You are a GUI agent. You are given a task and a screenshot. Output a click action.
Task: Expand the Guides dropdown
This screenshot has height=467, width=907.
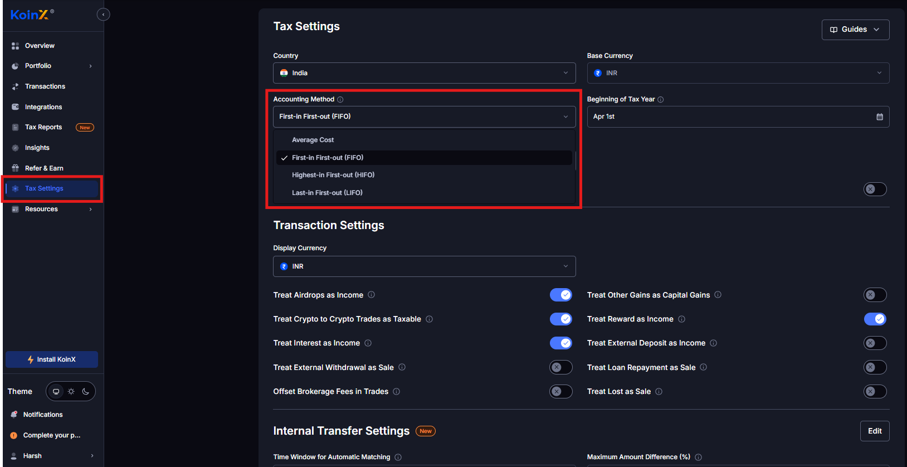pyautogui.click(x=855, y=30)
